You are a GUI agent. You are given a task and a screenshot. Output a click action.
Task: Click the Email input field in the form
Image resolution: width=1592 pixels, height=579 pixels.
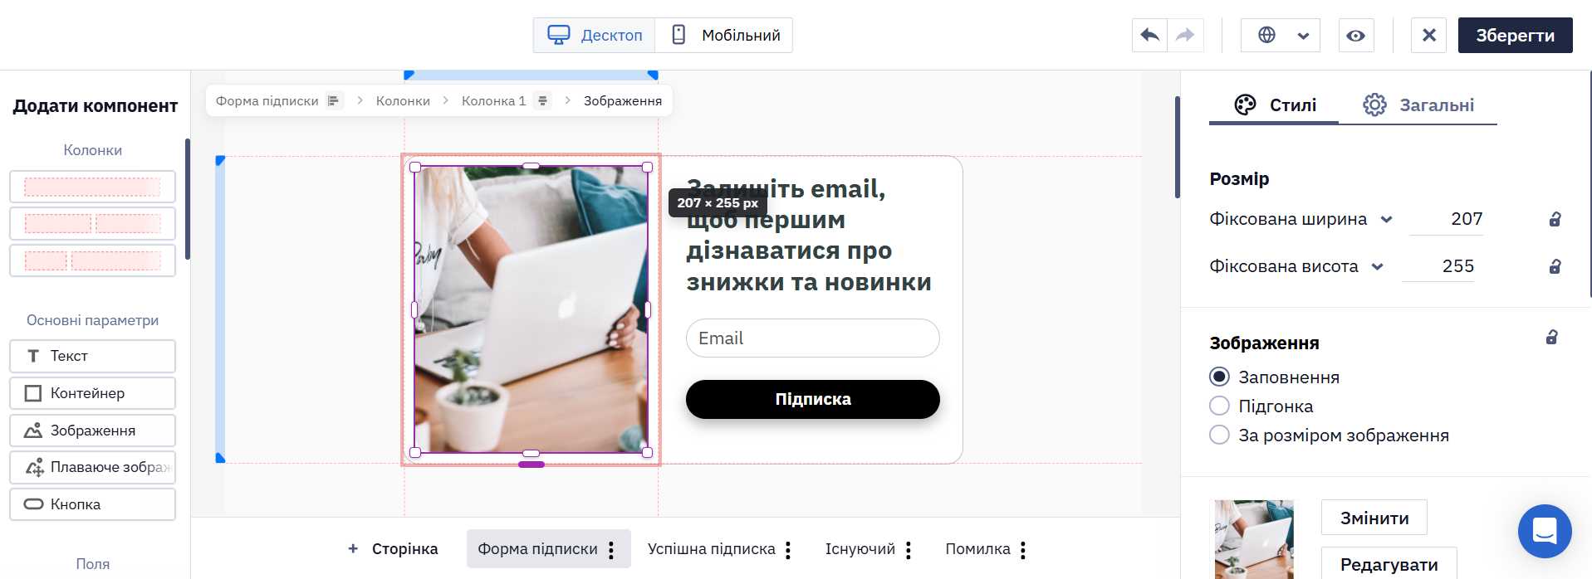coord(812,338)
